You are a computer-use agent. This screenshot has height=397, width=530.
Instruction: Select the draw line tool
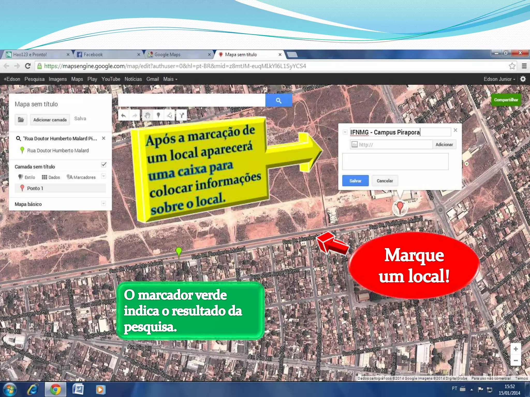click(x=170, y=116)
